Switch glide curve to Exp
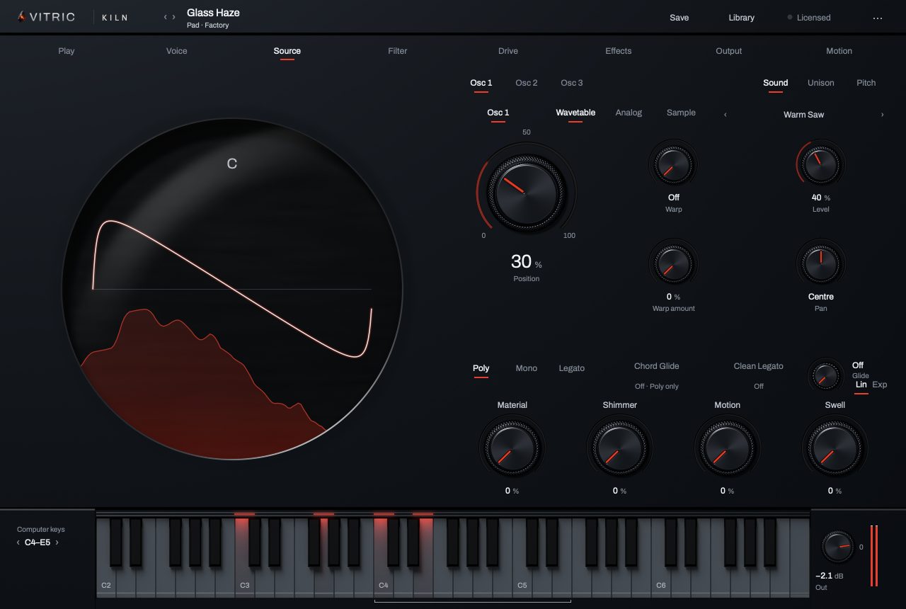Screen dimensions: 906x609 (x=879, y=385)
